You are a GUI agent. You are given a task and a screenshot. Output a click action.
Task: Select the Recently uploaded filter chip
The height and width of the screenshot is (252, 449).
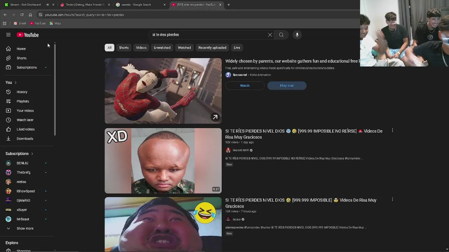(x=212, y=48)
